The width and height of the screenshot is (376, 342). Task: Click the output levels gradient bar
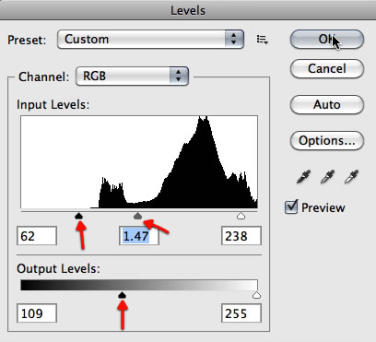(139, 285)
